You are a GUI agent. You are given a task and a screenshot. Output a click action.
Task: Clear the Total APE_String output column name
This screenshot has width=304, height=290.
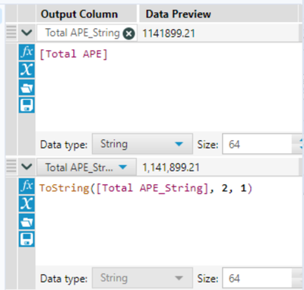coord(128,33)
